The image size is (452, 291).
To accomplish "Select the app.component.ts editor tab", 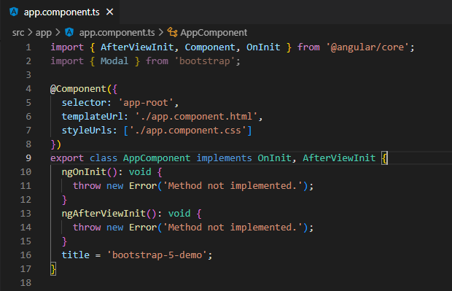I will tap(60, 12).
